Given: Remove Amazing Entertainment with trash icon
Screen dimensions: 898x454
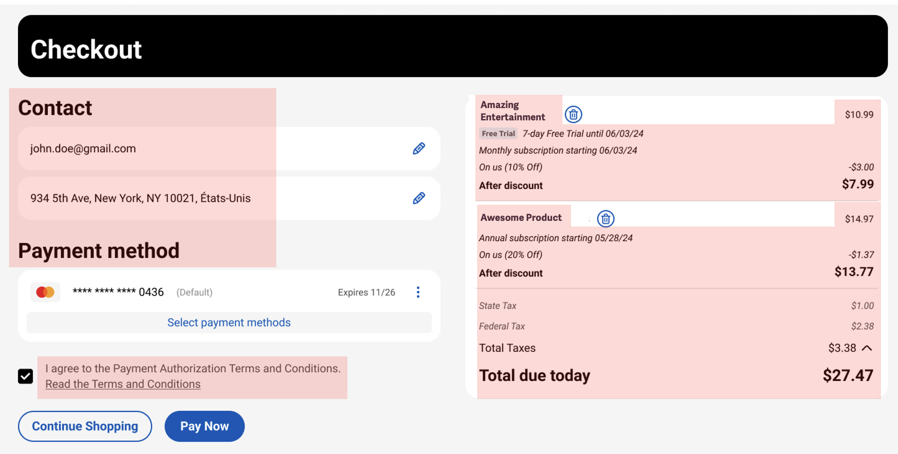Looking at the screenshot, I should (x=573, y=114).
